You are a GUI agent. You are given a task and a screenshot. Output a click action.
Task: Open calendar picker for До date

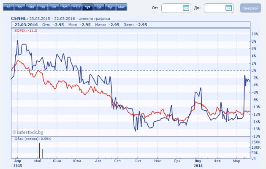(228, 8)
